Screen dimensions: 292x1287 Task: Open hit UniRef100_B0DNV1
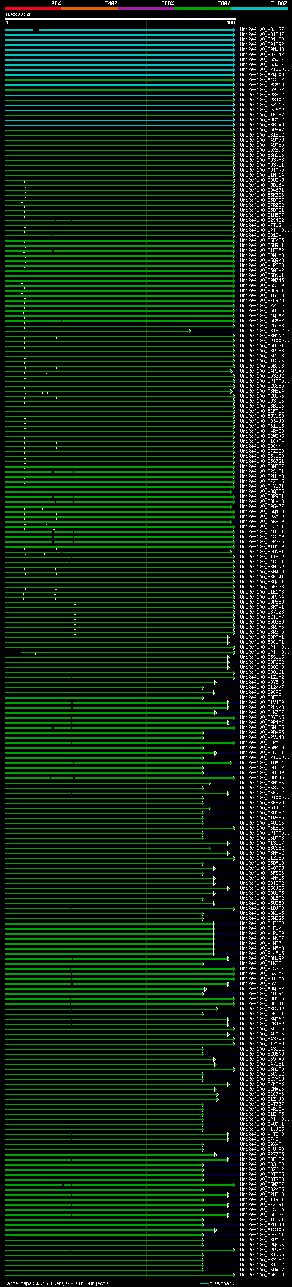click(262, 552)
